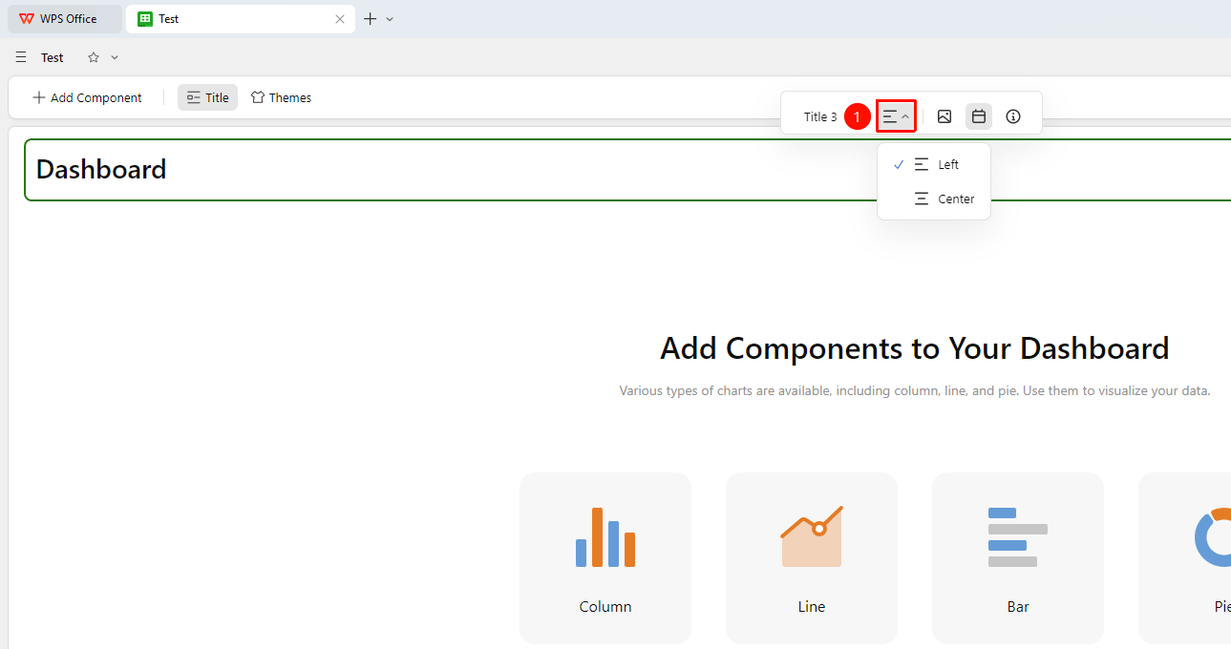This screenshot has height=649, width=1231.
Task: Open a new tab with the plus icon
Action: coord(371,19)
